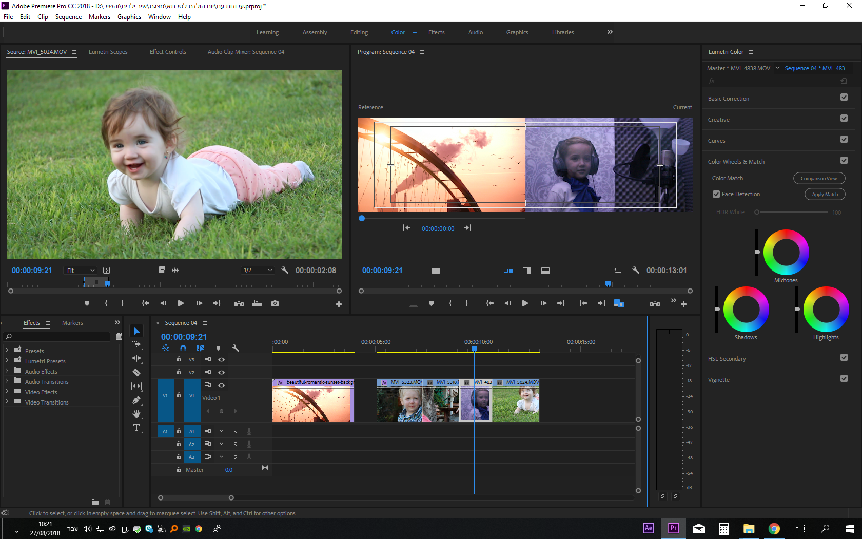The height and width of the screenshot is (539, 862).
Task: Click the Midtones color wheel
Action: pos(786,252)
